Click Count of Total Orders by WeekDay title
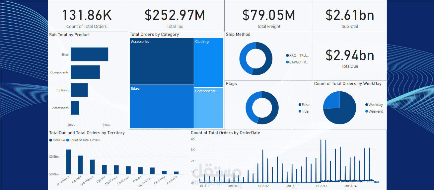The image size is (434, 190). coord(348,84)
